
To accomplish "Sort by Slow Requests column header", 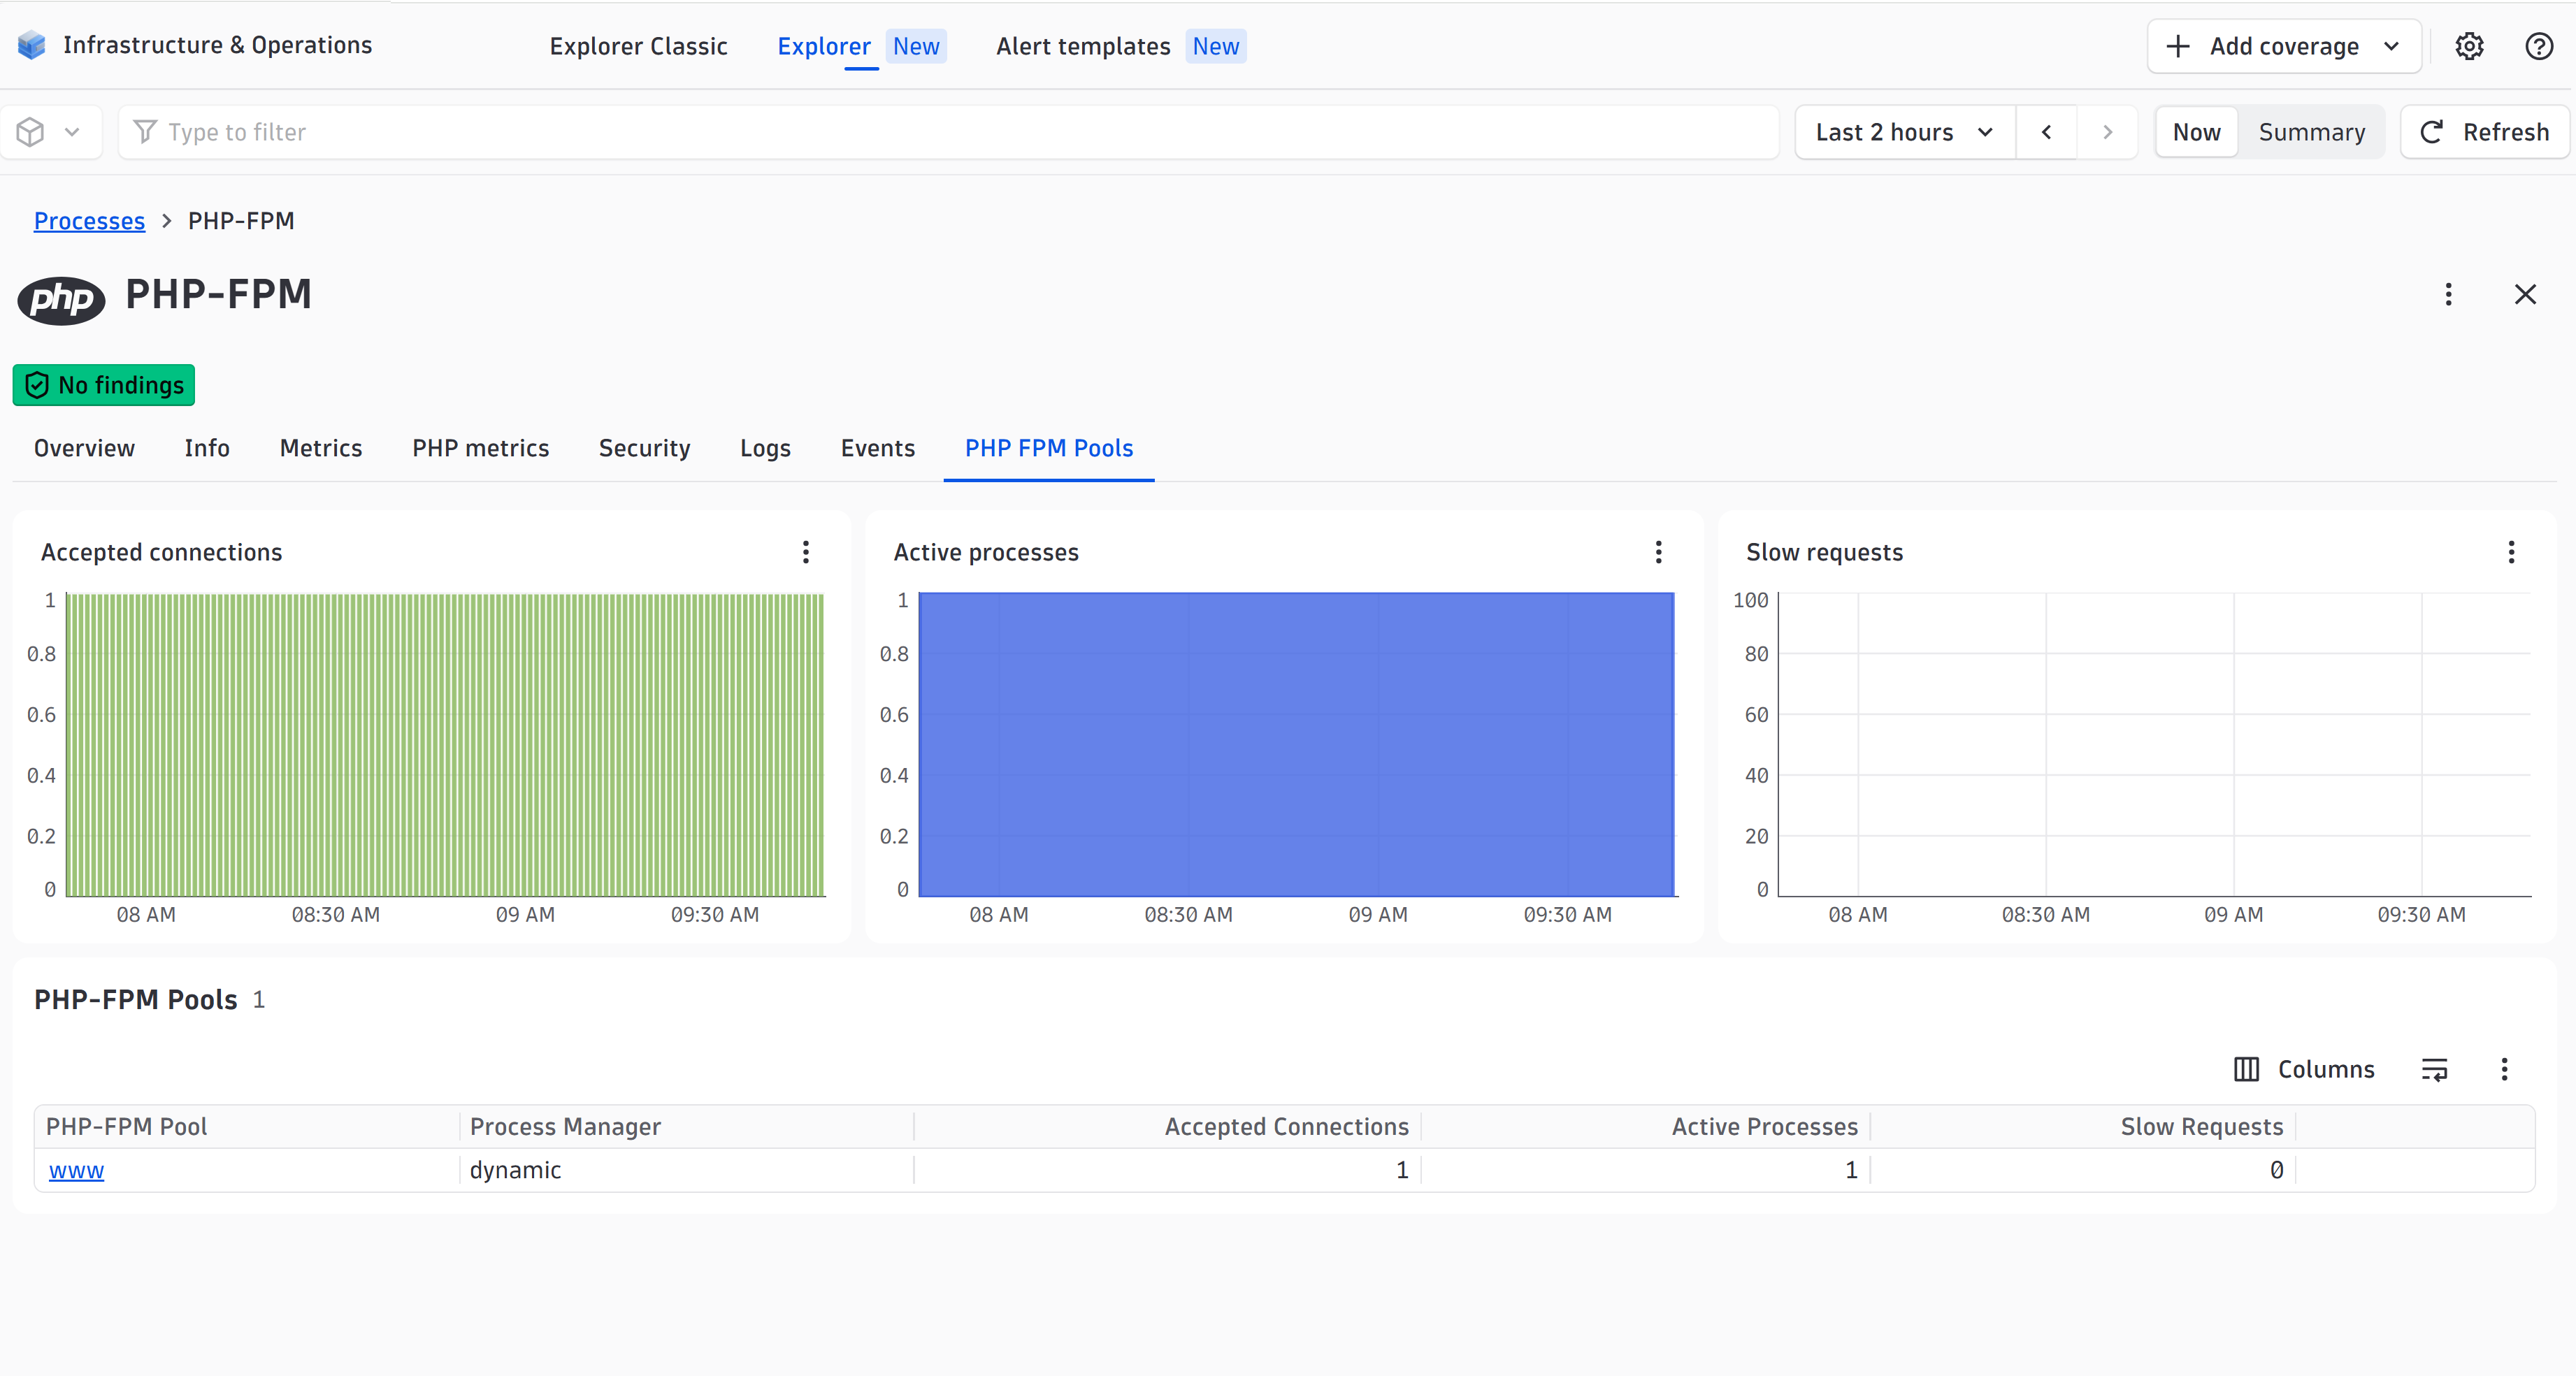I will tap(2202, 1127).
